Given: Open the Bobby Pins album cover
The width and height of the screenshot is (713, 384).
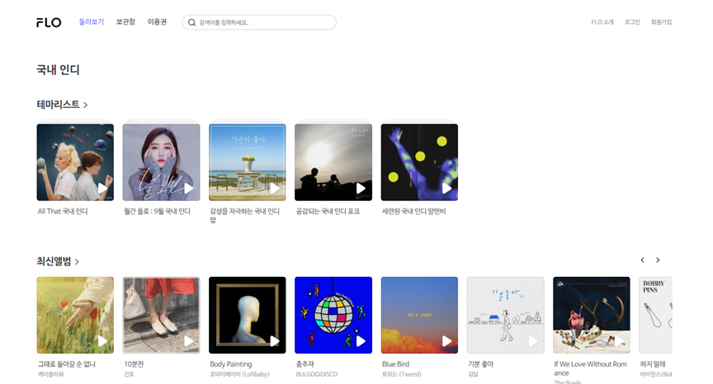Looking at the screenshot, I should click(655, 315).
